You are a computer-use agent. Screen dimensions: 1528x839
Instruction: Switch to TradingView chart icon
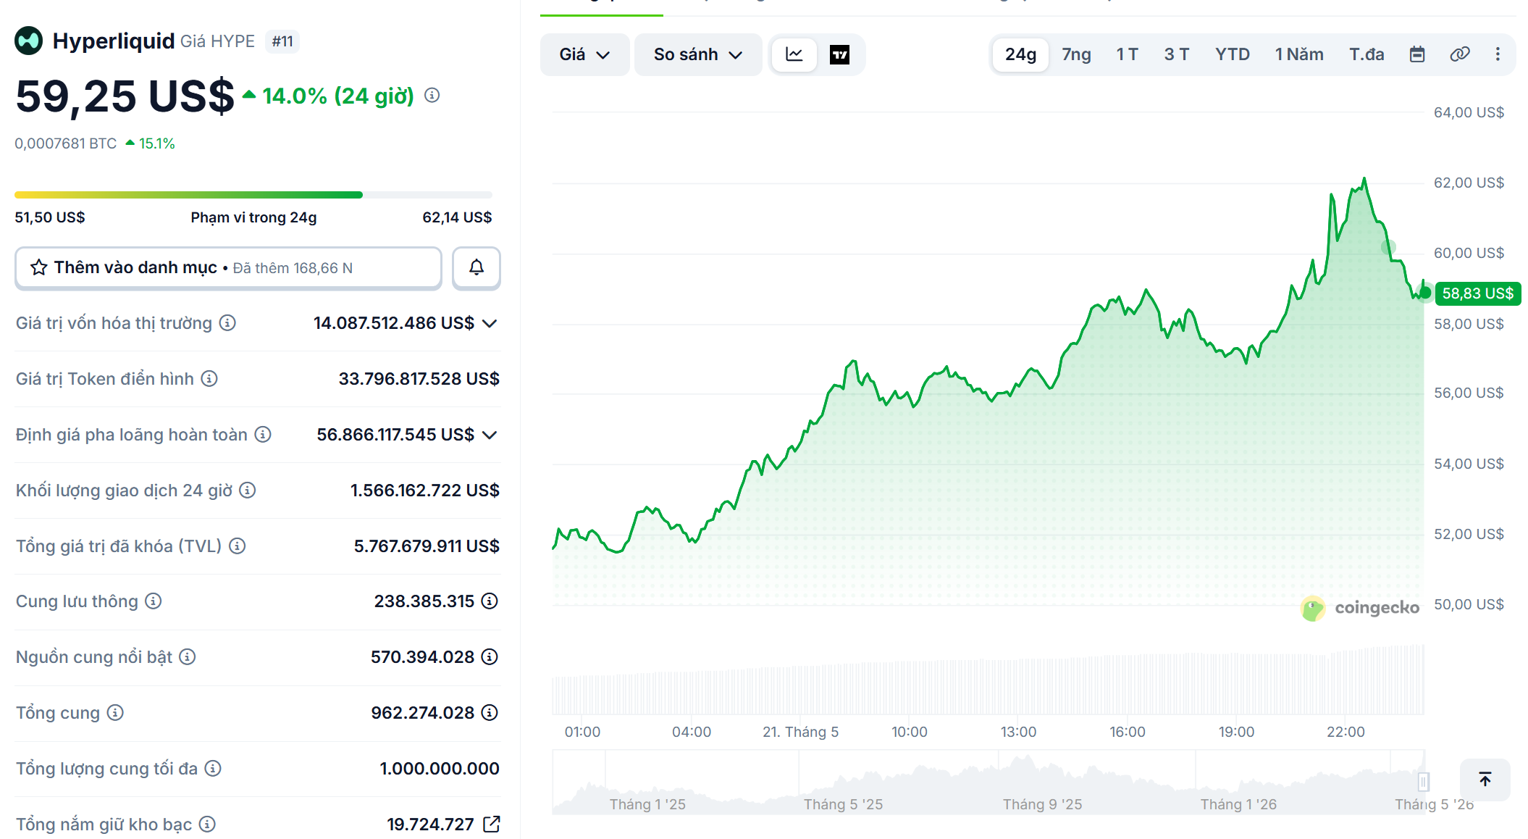point(839,54)
